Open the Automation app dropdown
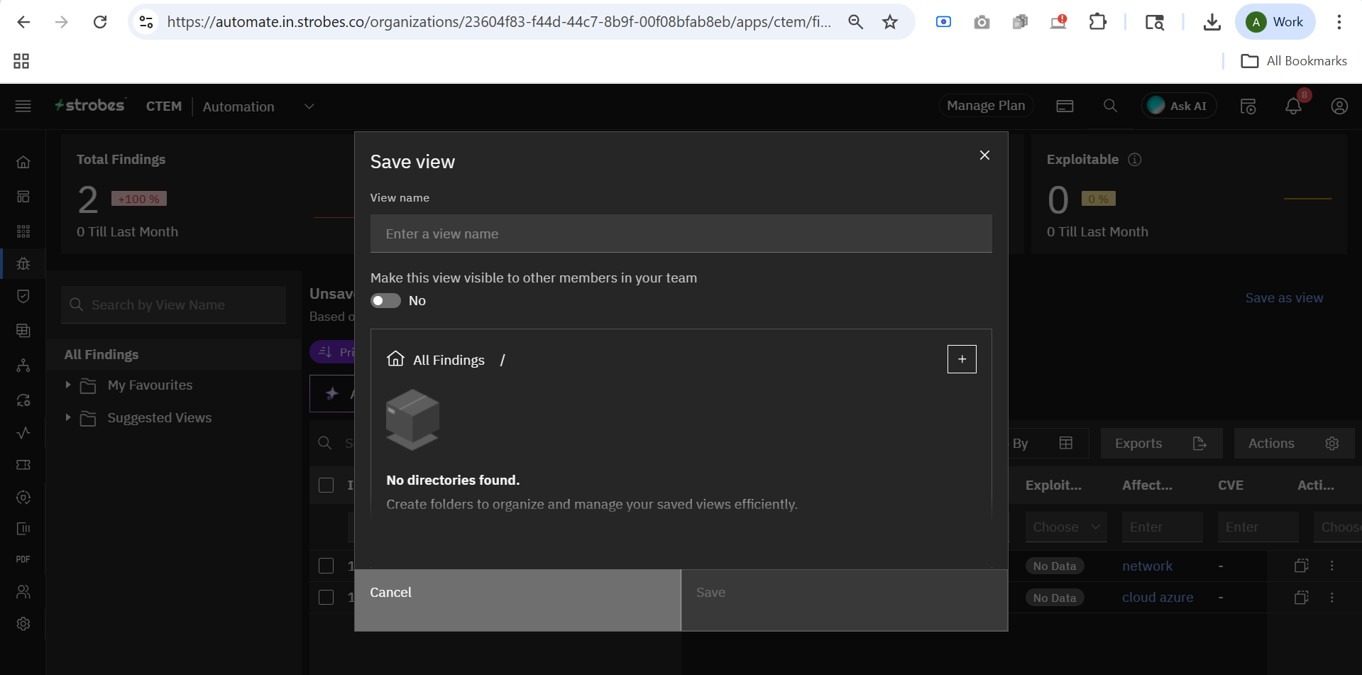The height and width of the screenshot is (675, 1362). pos(309,106)
